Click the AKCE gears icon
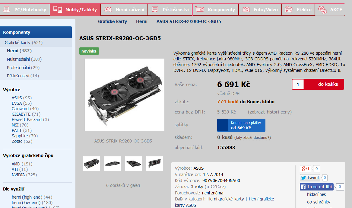 322,10
